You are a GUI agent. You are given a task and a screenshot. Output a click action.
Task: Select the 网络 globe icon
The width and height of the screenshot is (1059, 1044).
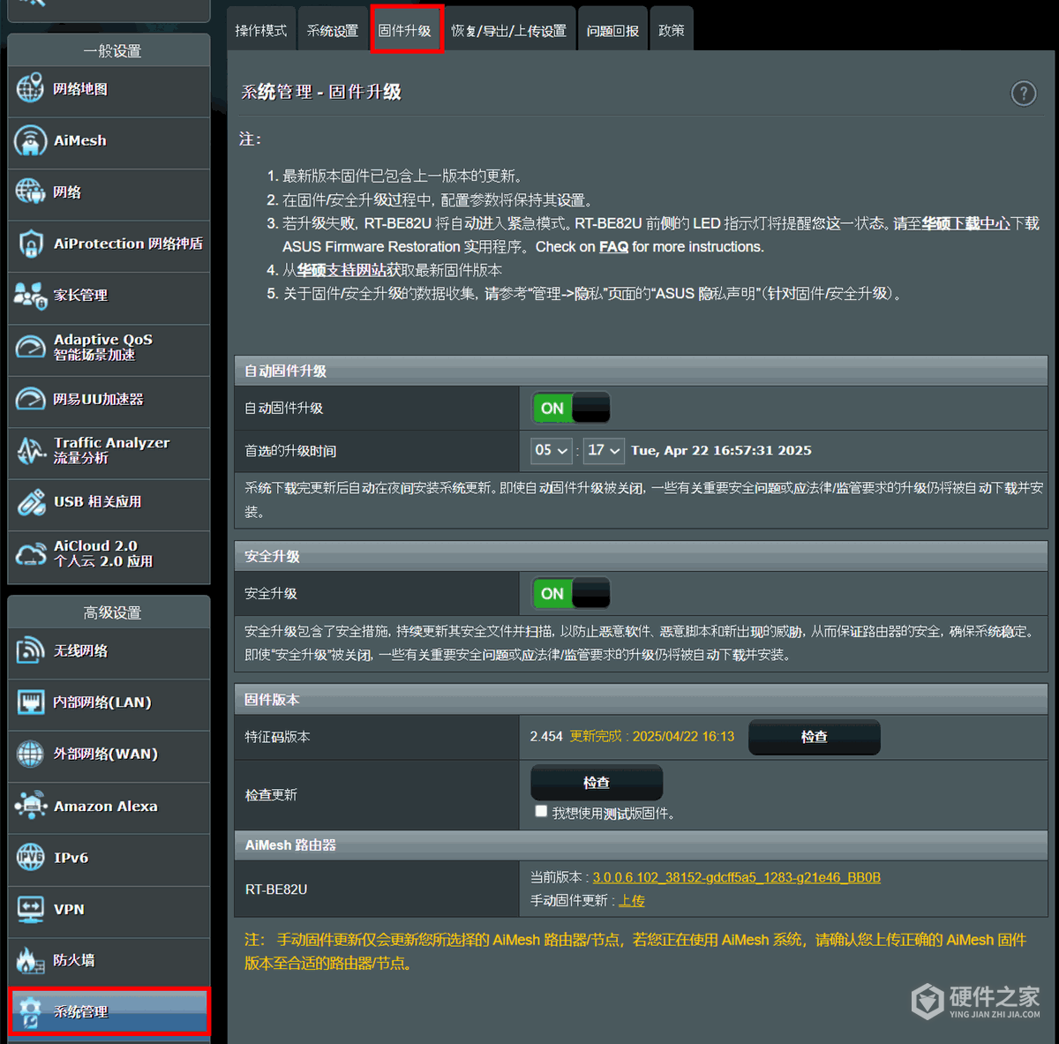point(30,192)
